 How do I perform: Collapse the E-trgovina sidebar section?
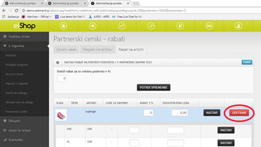pyautogui.click(x=25, y=46)
